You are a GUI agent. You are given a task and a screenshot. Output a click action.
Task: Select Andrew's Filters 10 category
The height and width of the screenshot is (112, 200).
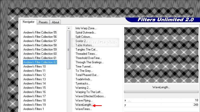pos(34,66)
